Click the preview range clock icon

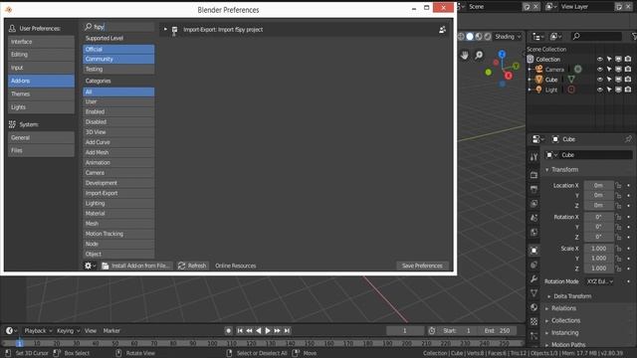click(432, 331)
